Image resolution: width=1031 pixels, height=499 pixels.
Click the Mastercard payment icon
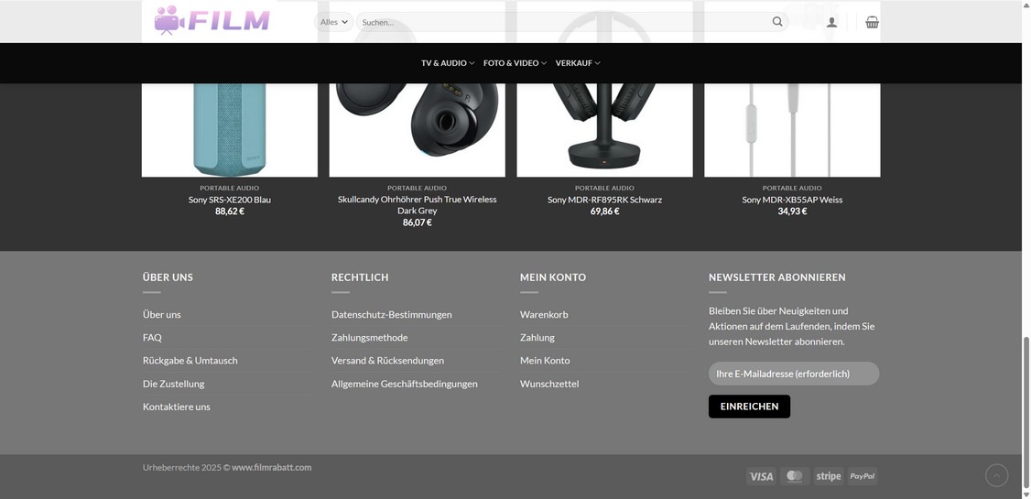[x=794, y=476]
